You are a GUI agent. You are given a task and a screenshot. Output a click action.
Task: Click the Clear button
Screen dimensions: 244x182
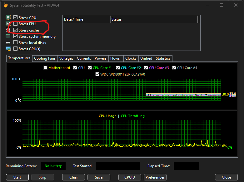coord(74,177)
